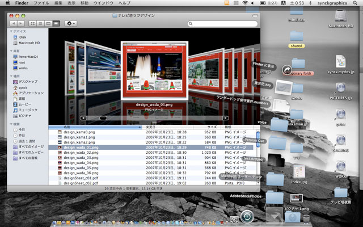Switch Finder to icon view
The image size is (363, 227).
33,23
